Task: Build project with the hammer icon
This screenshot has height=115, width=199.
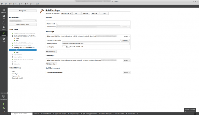Action: (4, 112)
